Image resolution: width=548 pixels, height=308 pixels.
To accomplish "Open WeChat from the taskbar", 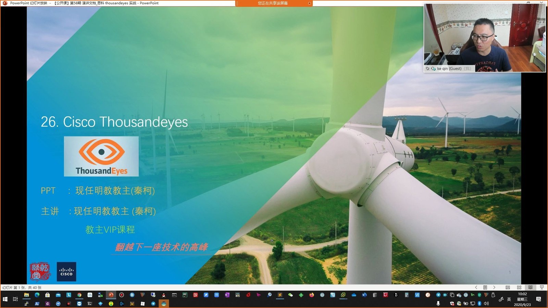I will tap(290, 295).
